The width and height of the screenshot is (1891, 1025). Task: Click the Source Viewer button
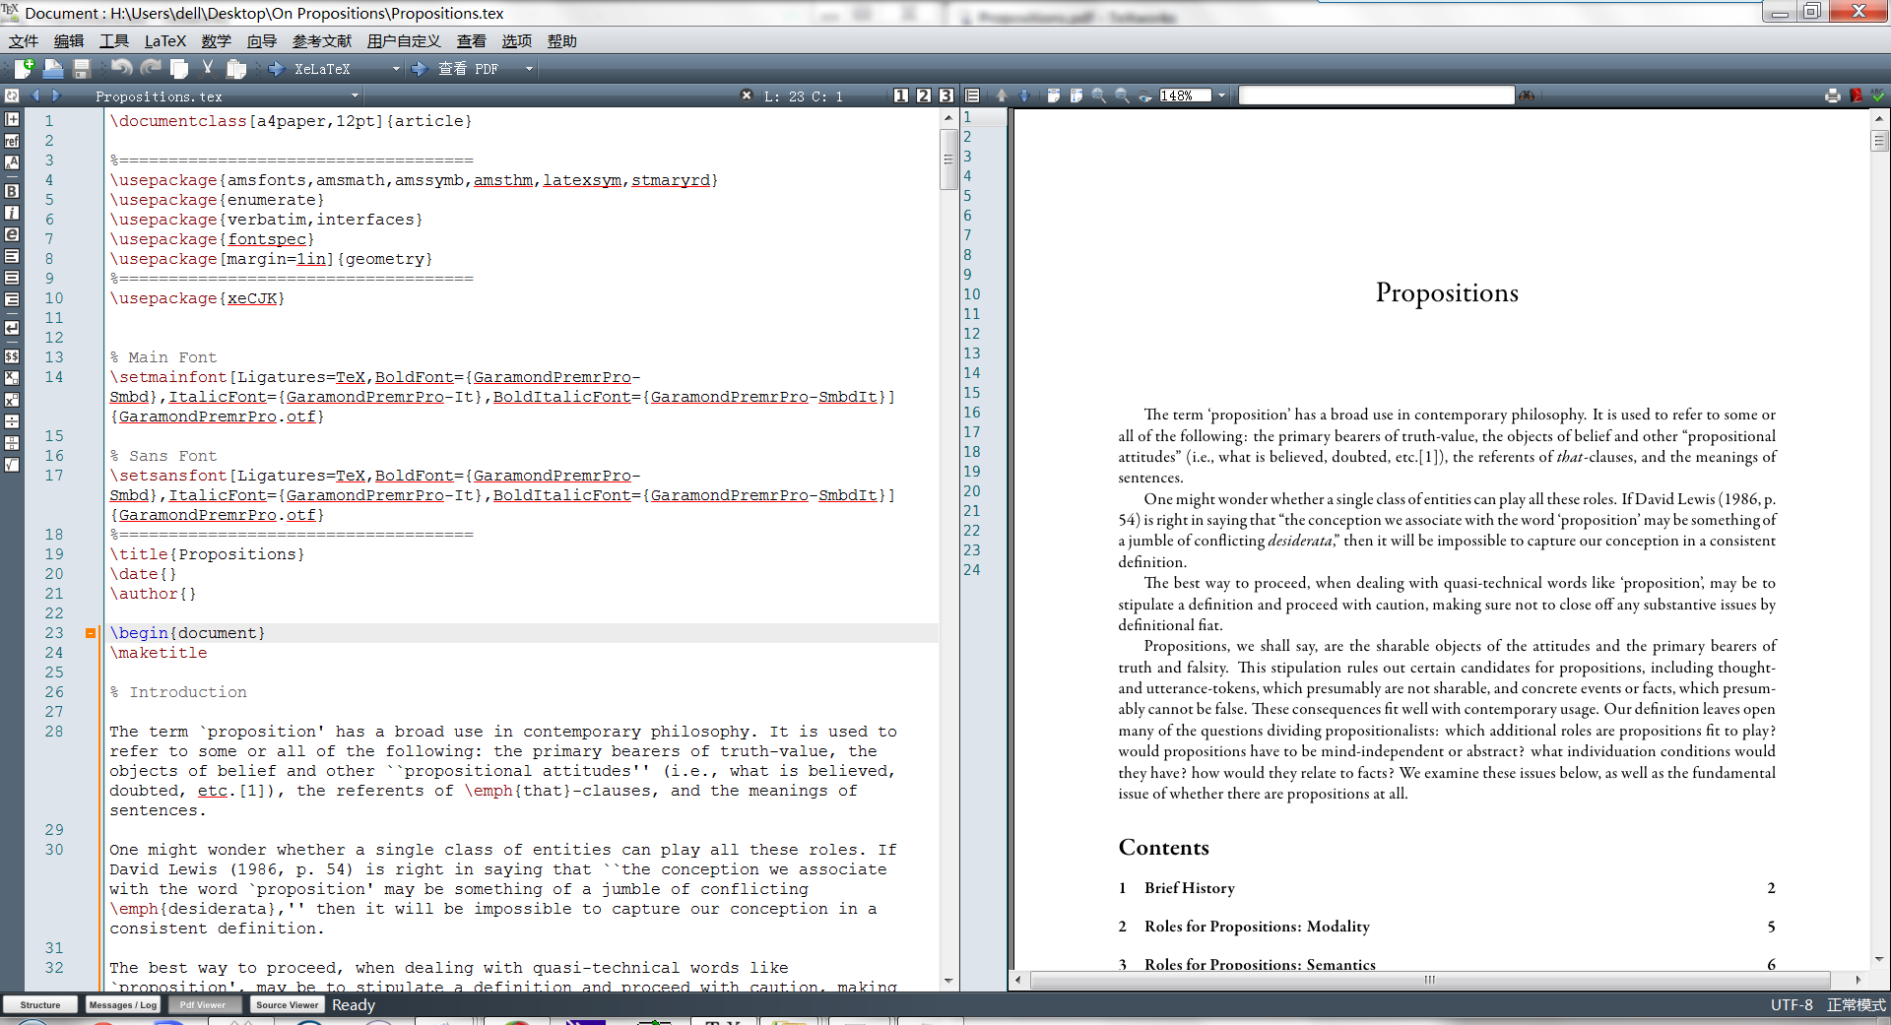[287, 1004]
